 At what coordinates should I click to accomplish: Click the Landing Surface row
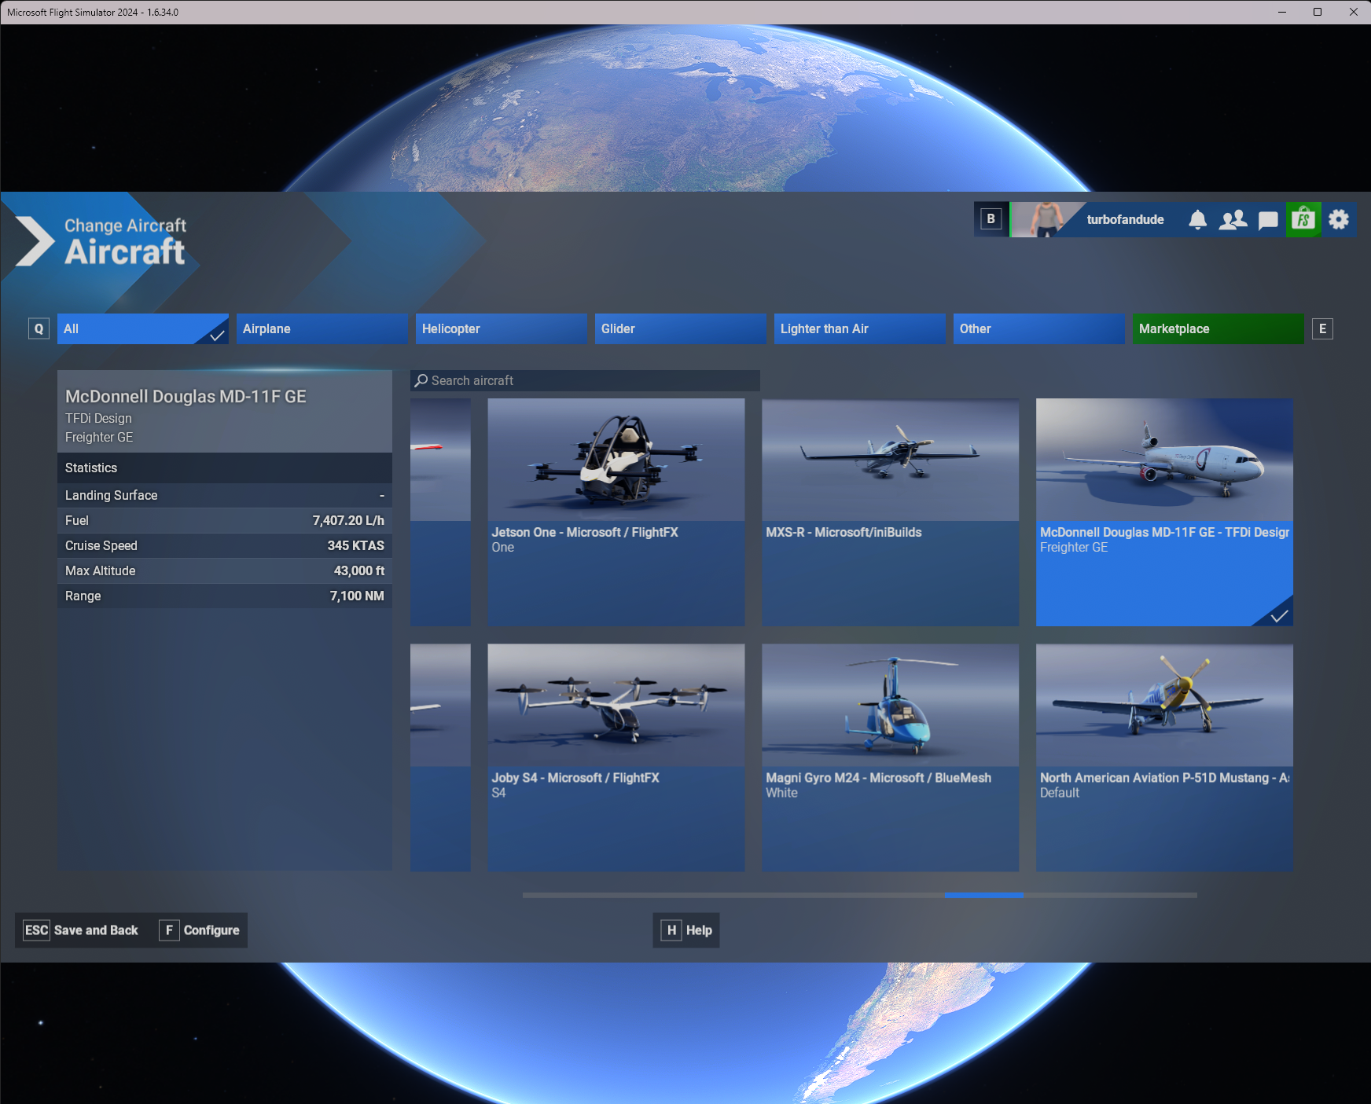225,495
